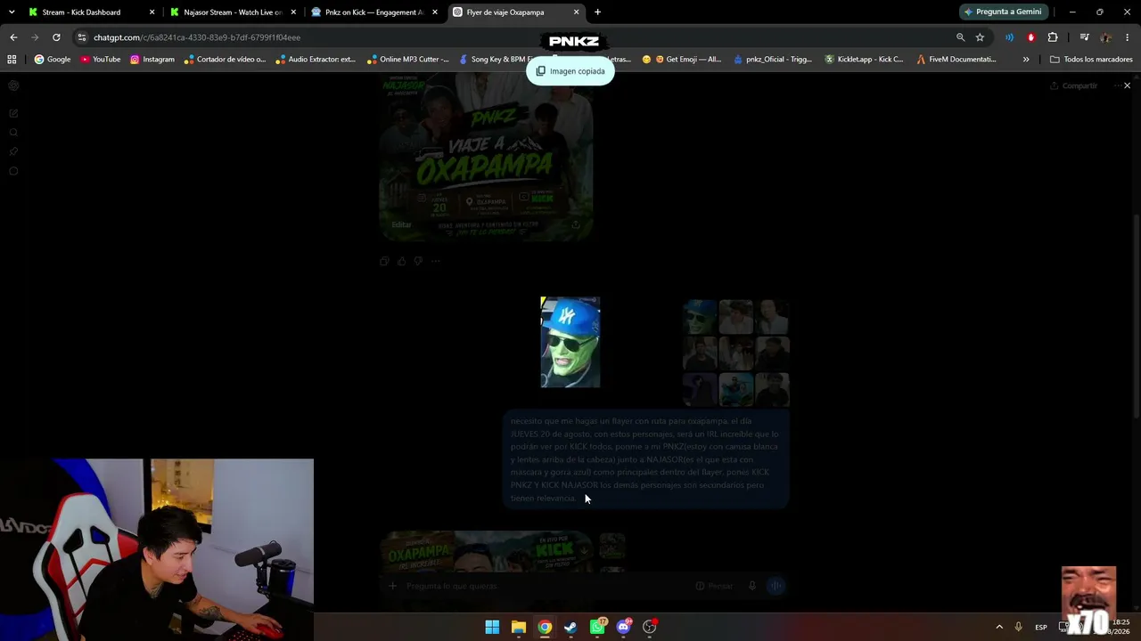The height and width of the screenshot is (641, 1141).
Task: Open the Windows Start menu
Action: 492,627
